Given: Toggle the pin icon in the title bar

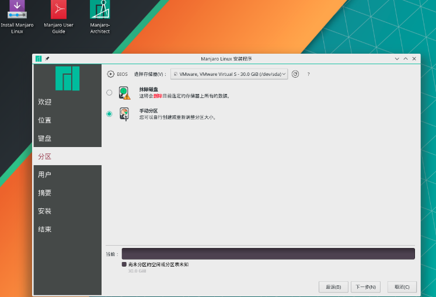Looking at the screenshot, I should click(x=47, y=59).
